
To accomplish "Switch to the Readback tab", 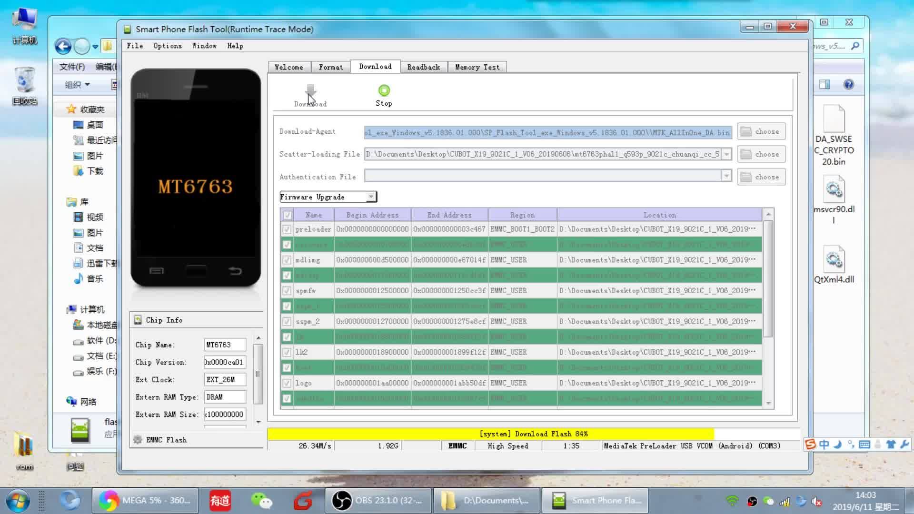I will tap(424, 67).
